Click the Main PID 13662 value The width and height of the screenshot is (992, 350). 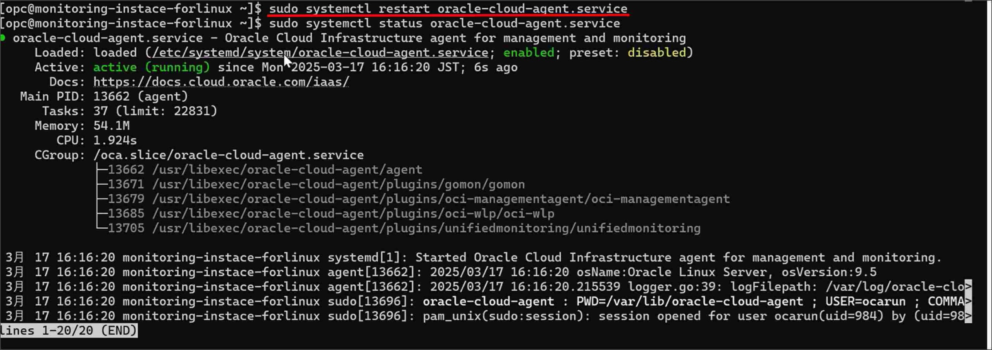pos(141,96)
